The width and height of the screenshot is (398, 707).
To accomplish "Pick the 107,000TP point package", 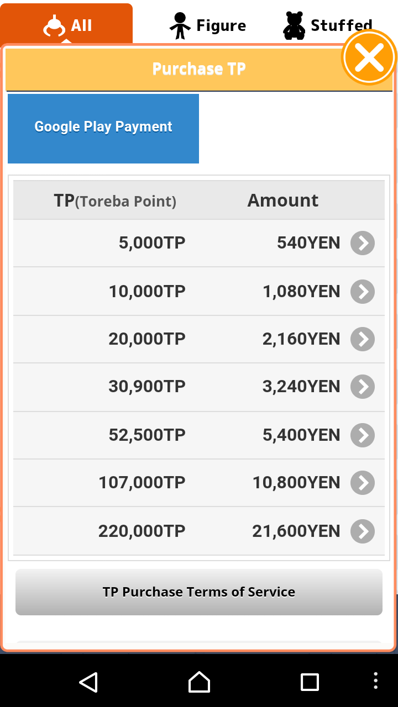I will pos(142,483).
